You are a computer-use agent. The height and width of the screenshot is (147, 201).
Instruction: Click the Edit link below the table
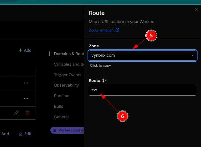(x=25, y=134)
